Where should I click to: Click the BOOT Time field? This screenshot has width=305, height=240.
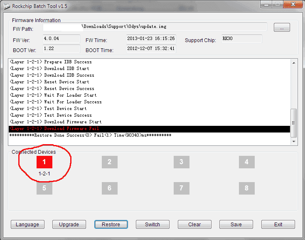click(151, 49)
